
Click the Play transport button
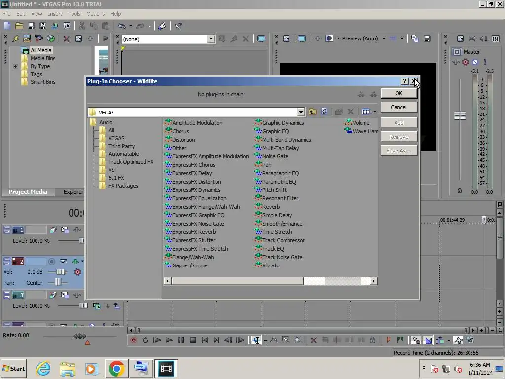169,340
